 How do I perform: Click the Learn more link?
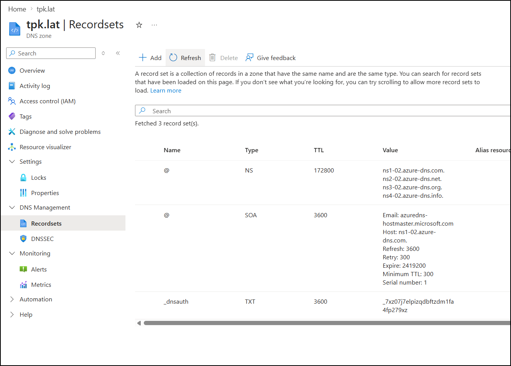(166, 91)
